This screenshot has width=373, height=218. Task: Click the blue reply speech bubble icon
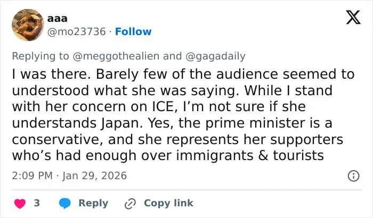[64, 203]
